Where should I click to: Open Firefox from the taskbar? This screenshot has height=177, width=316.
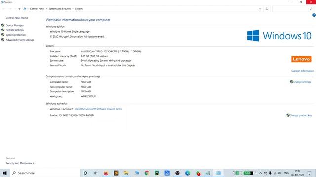106,173
